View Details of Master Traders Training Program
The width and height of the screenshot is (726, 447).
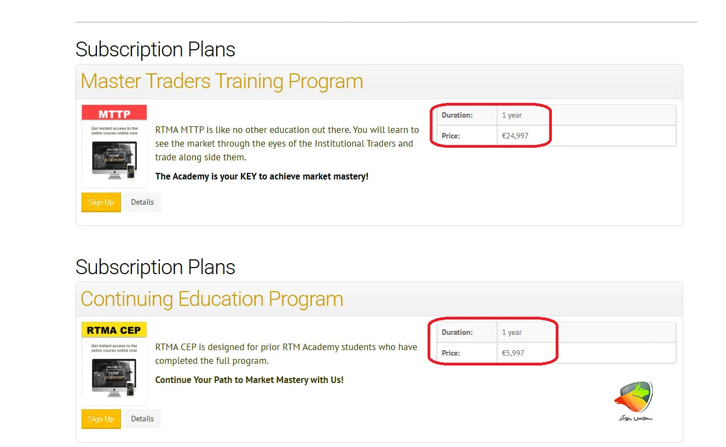pos(142,202)
